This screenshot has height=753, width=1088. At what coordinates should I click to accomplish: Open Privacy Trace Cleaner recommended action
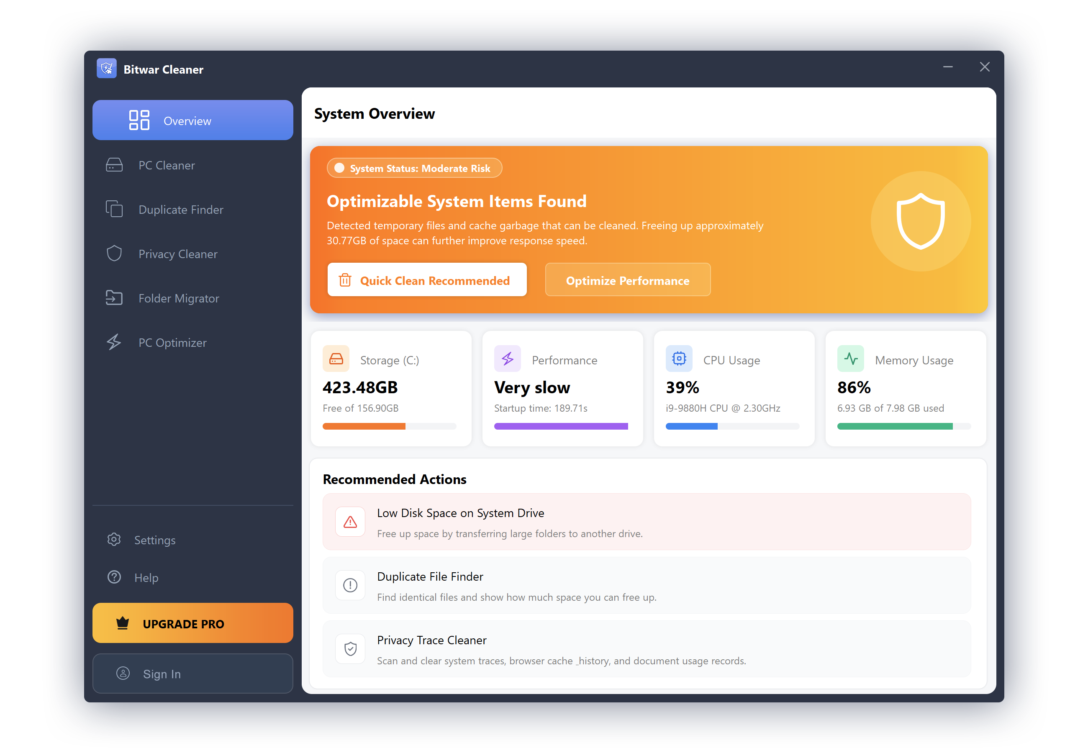(647, 649)
